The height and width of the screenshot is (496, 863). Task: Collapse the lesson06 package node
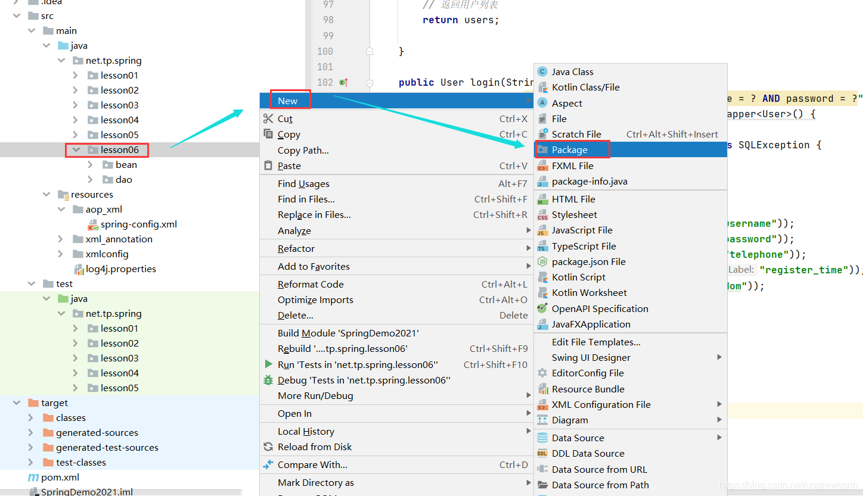(x=76, y=149)
